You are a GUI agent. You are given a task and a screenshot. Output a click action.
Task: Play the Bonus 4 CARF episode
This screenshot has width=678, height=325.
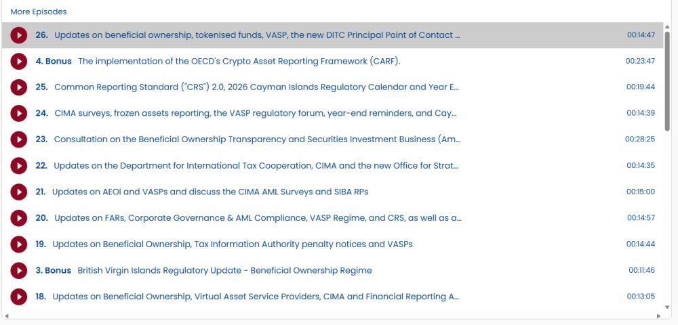point(19,62)
